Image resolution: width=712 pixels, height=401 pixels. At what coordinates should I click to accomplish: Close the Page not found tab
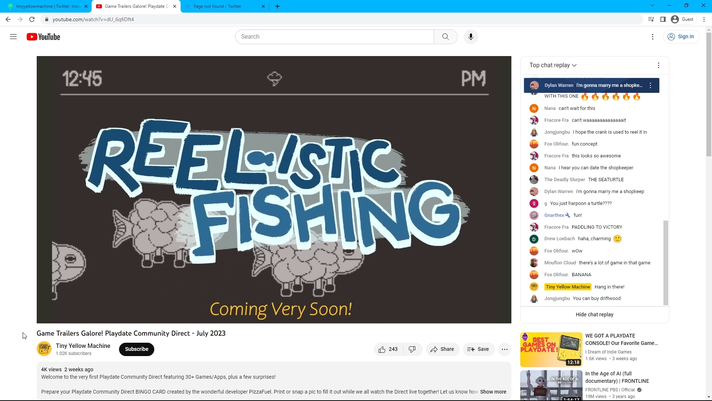[x=263, y=6]
